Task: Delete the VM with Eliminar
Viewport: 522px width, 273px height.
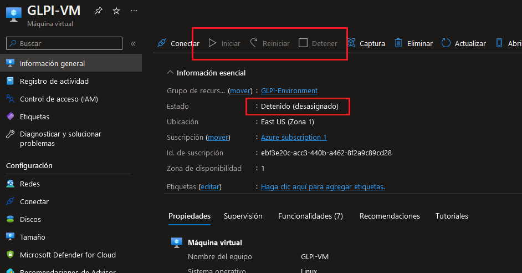Action: point(413,43)
